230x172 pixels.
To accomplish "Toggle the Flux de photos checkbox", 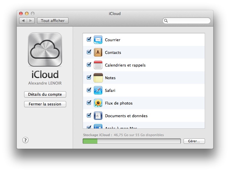I will coord(89,103).
